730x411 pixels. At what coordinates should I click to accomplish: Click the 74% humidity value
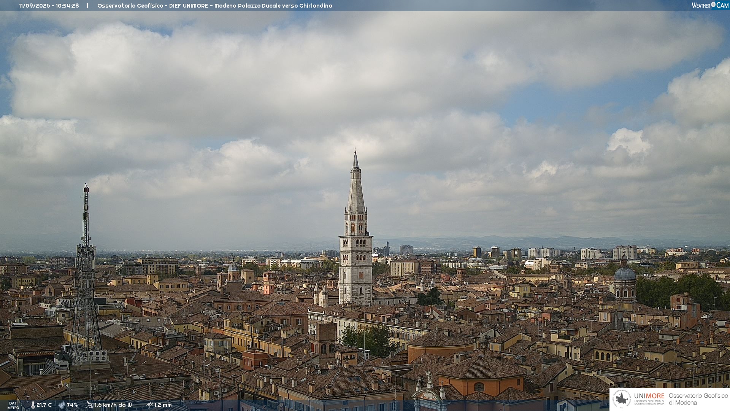pyautogui.click(x=72, y=405)
